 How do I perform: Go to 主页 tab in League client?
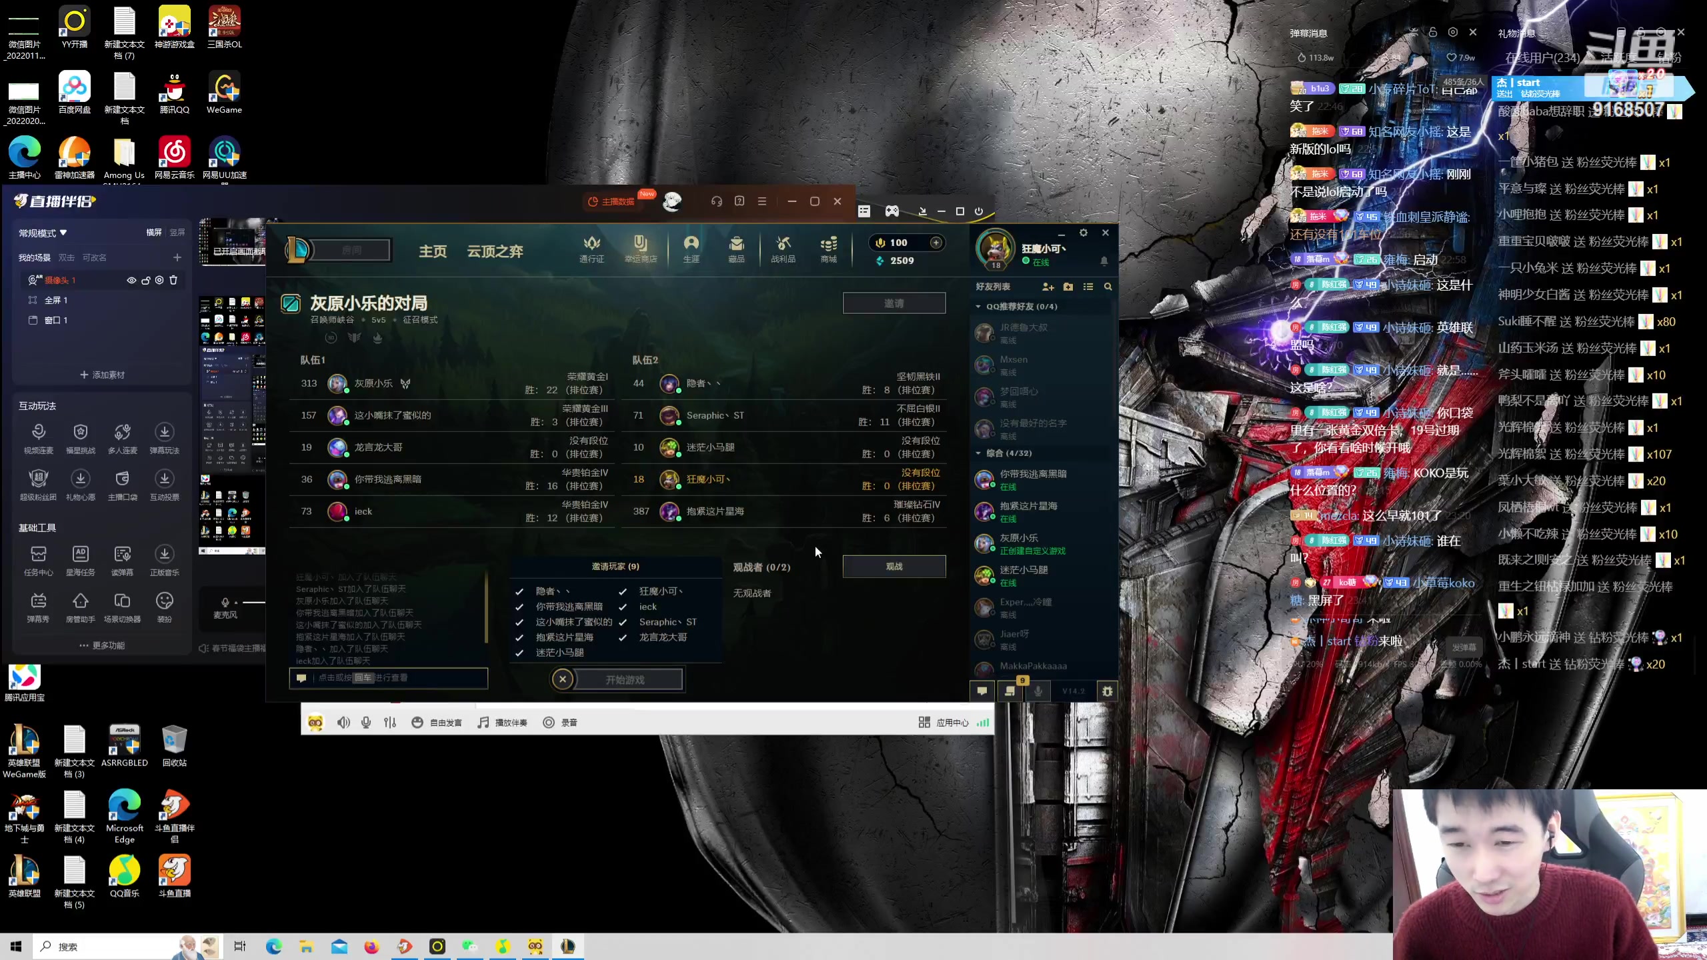pos(433,251)
